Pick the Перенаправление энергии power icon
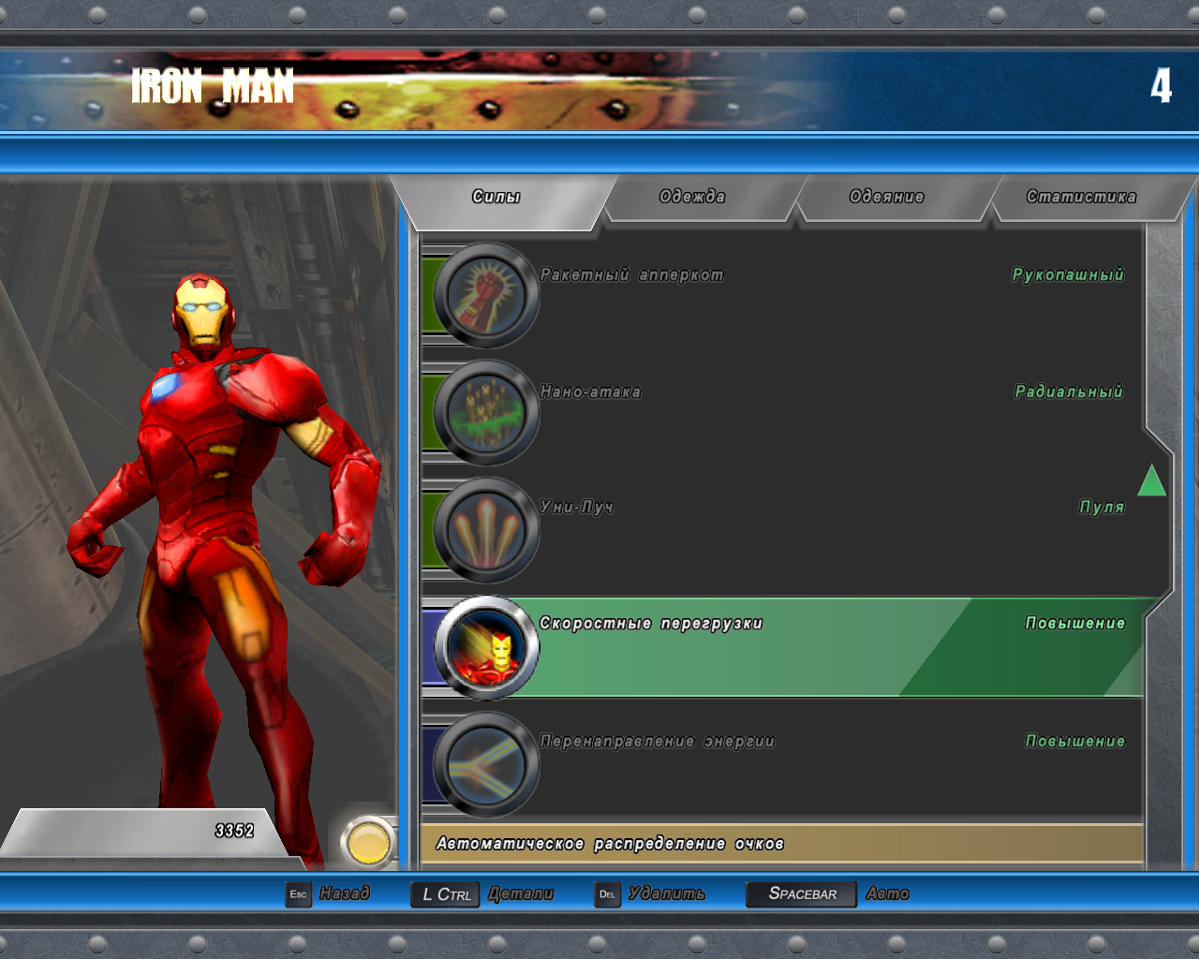This screenshot has width=1199, height=959. (x=485, y=765)
